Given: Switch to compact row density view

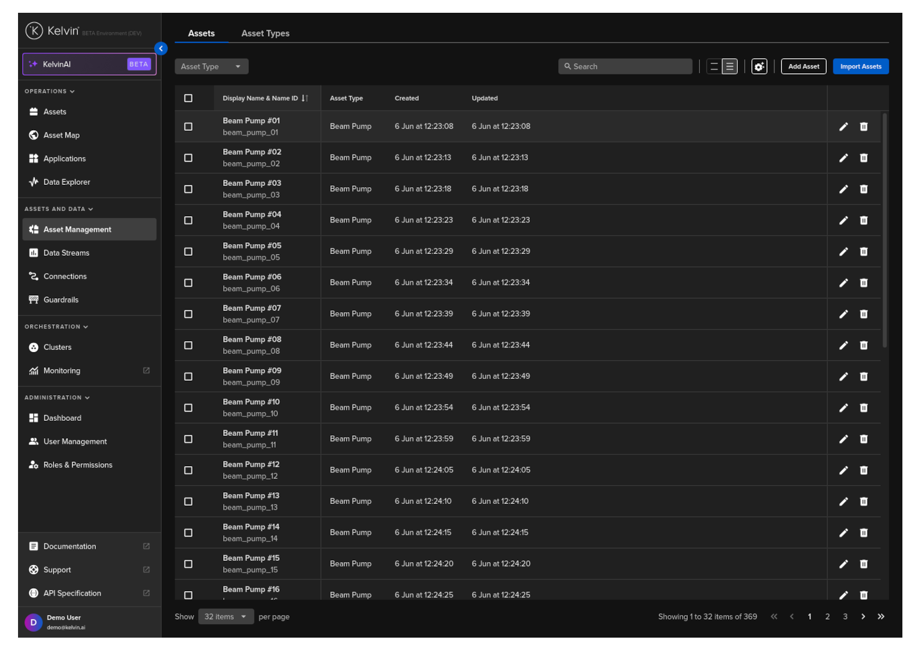Looking at the screenshot, I should (714, 67).
